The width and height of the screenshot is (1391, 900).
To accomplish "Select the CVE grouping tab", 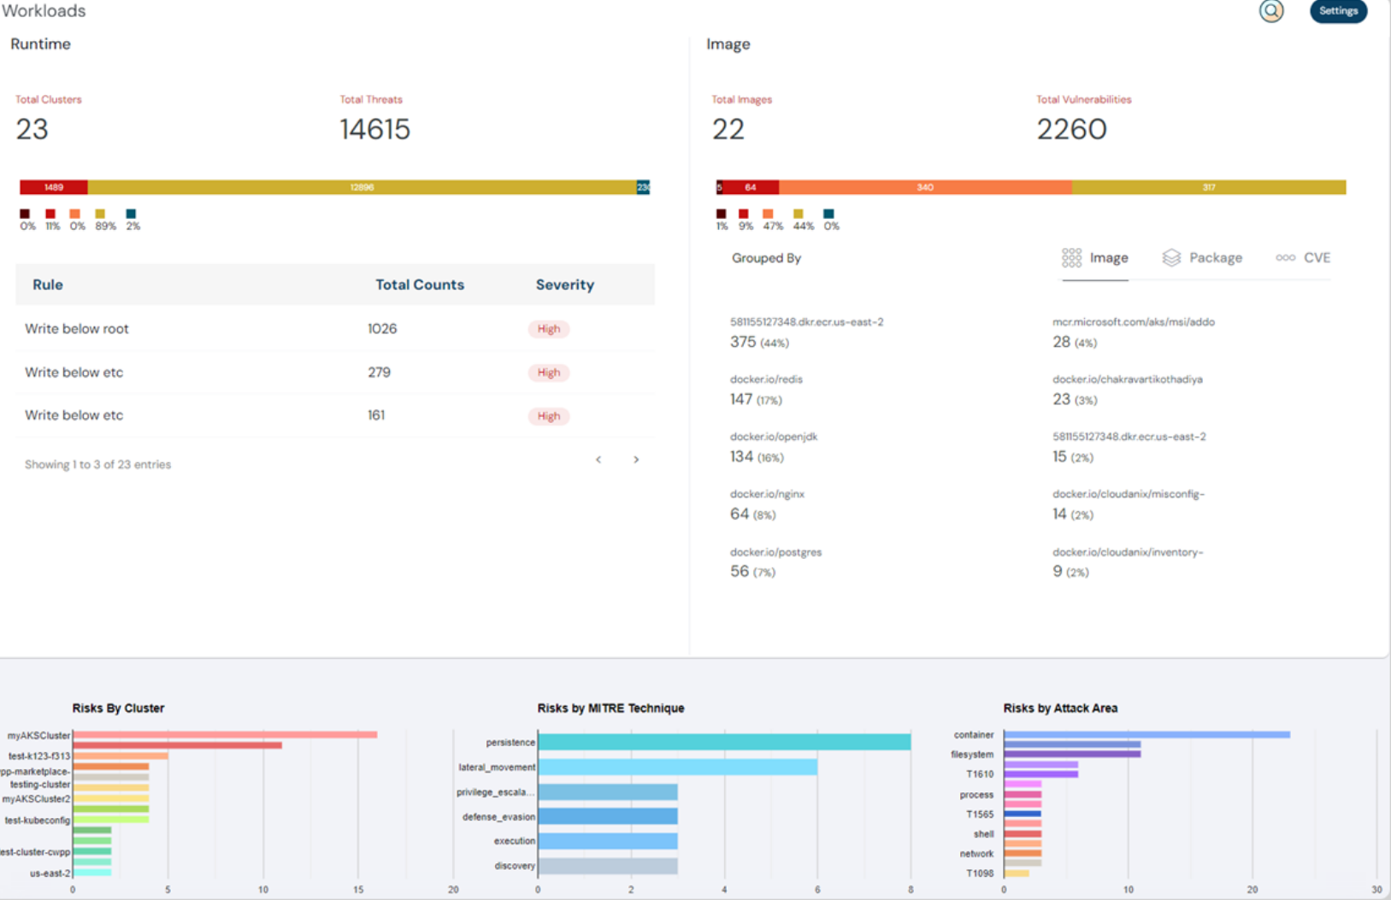I will click(x=1303, y=258).
